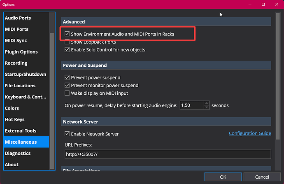Open the Hot Keys options page

click(14, 119)
